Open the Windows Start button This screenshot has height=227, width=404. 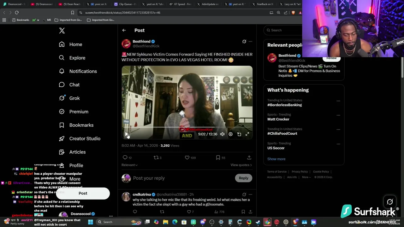click(90, 222)
